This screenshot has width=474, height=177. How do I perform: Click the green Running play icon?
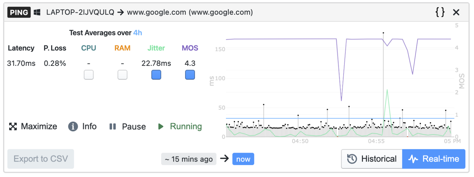161,127
